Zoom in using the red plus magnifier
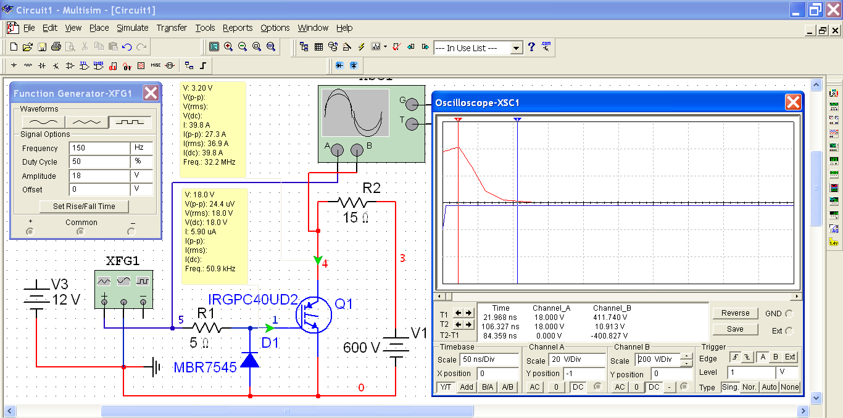Image resolution: width=843 pixels, height=418 pixels. (x=228, y=47)
